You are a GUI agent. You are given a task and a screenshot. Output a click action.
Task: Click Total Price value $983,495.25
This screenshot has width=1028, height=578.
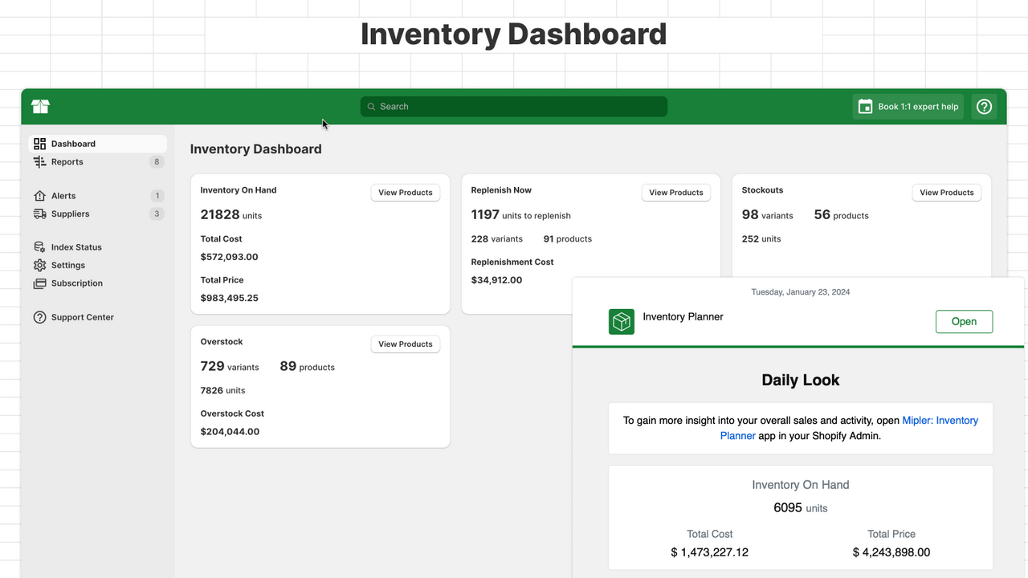[229, 298]
